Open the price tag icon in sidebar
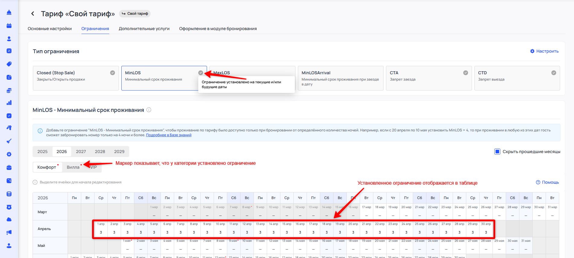574x258 pixels. (x=9, y=64)
